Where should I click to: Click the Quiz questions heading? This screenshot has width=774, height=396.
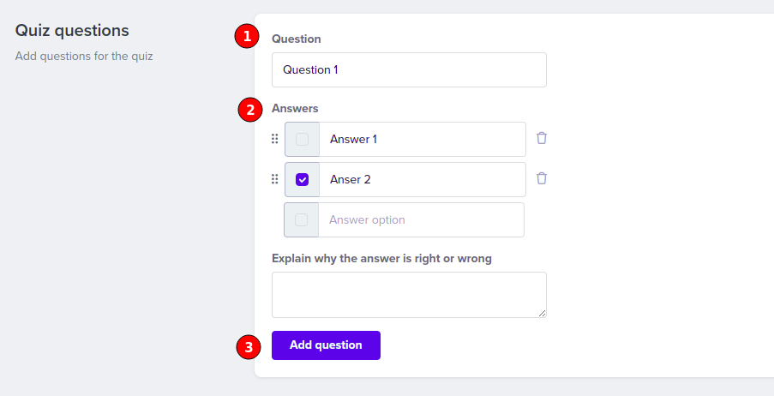[x=72, y=31]
